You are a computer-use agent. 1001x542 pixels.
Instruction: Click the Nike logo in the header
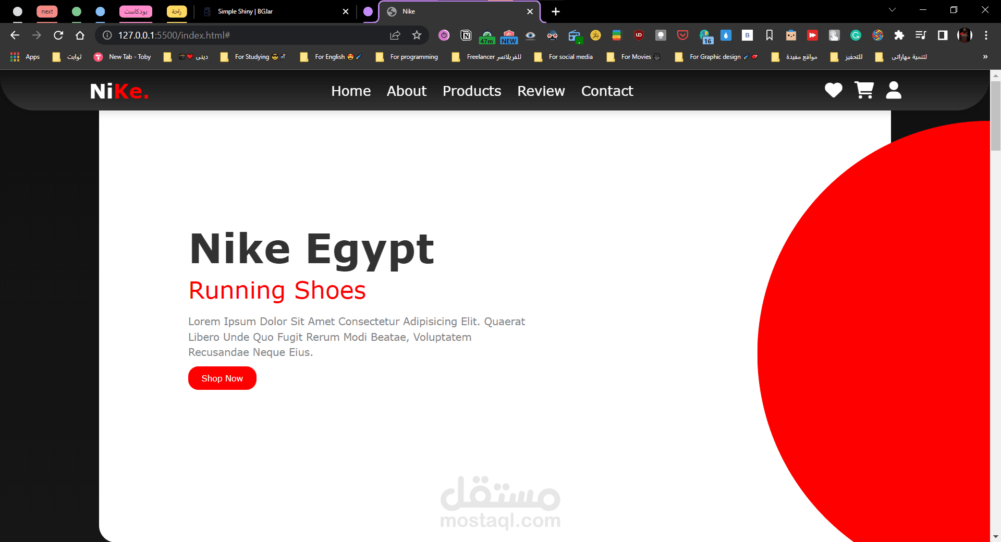click(x=119, y=91)
